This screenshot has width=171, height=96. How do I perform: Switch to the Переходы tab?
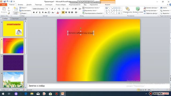pyautogui.click(x=38, y=5)
